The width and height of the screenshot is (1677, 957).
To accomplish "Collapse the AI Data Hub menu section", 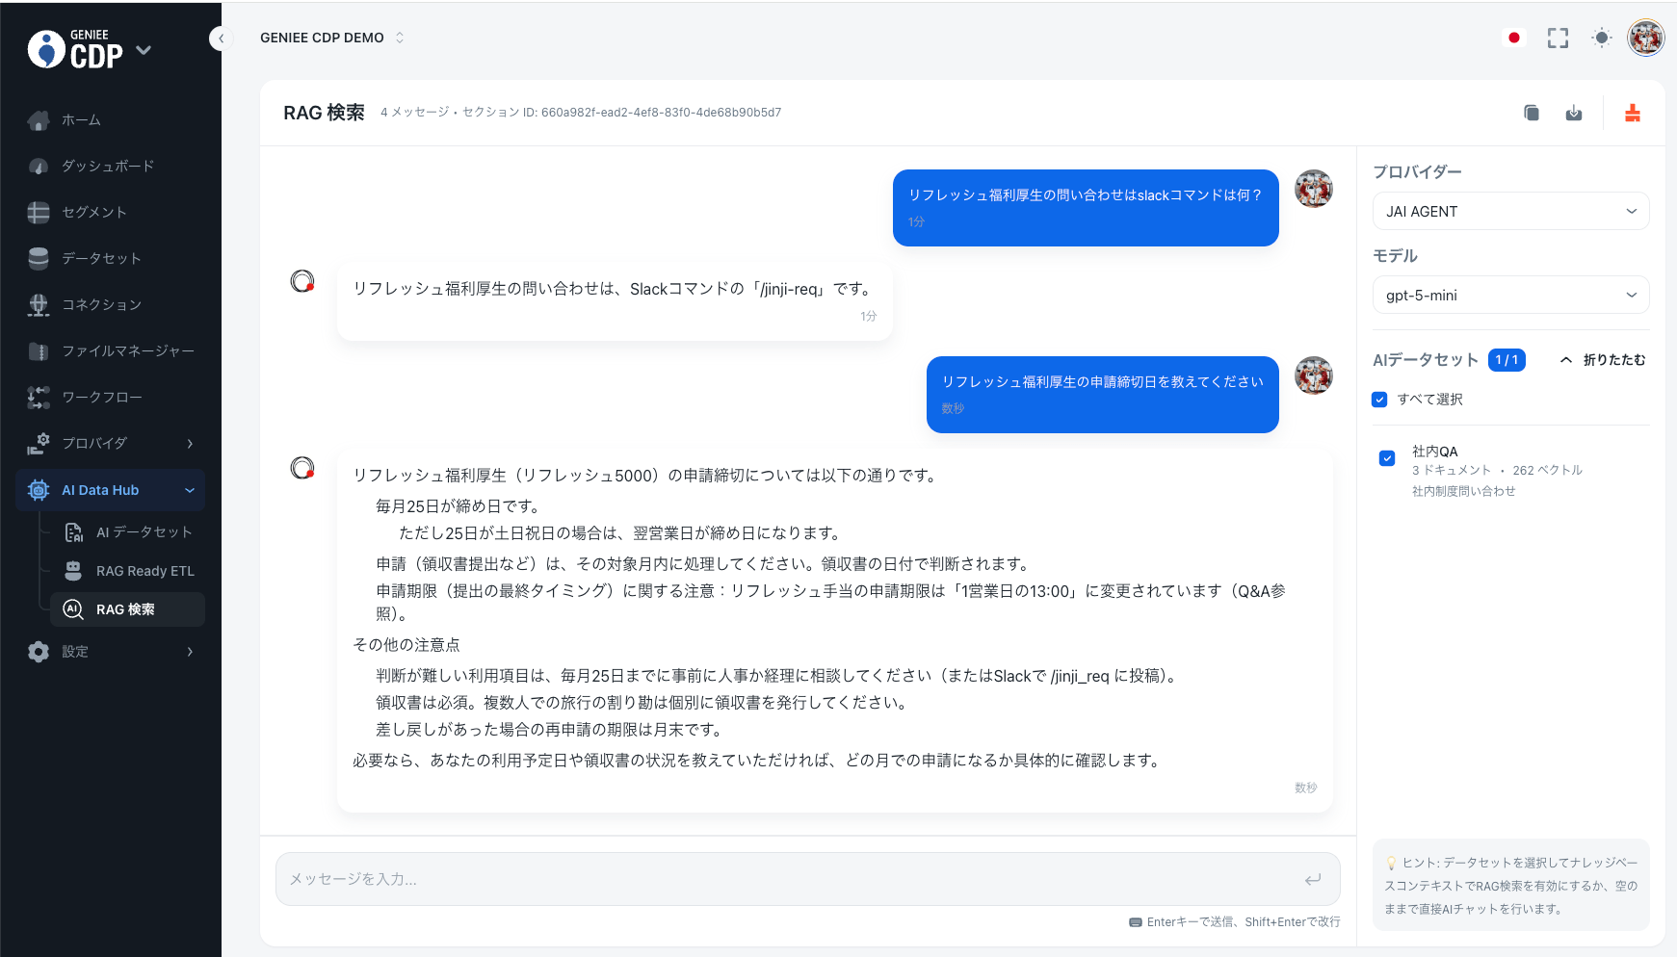I will [x=190, y=490].
